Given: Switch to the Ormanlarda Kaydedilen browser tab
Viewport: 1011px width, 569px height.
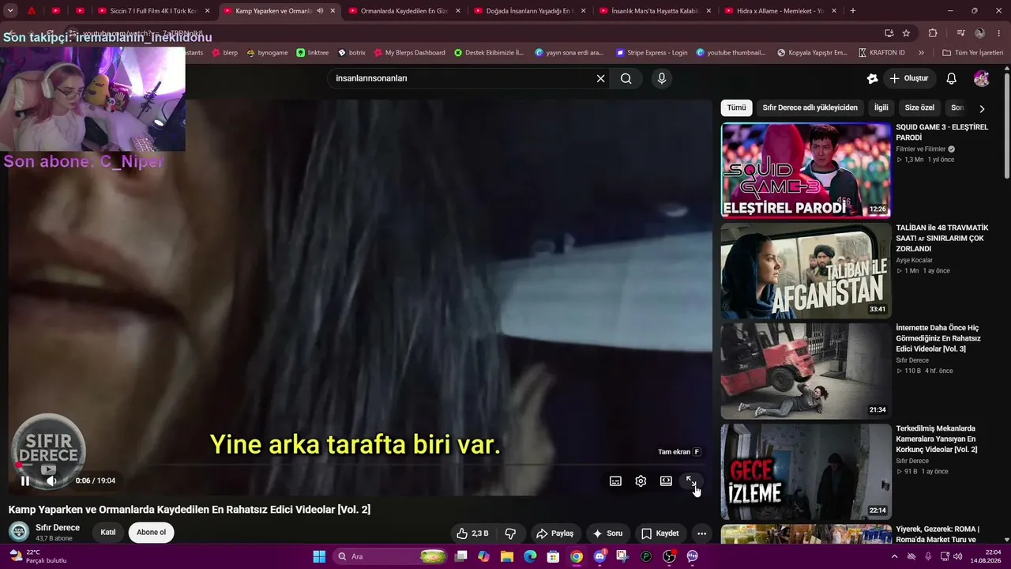Looking at the screenshot, I should coord(404,11).
